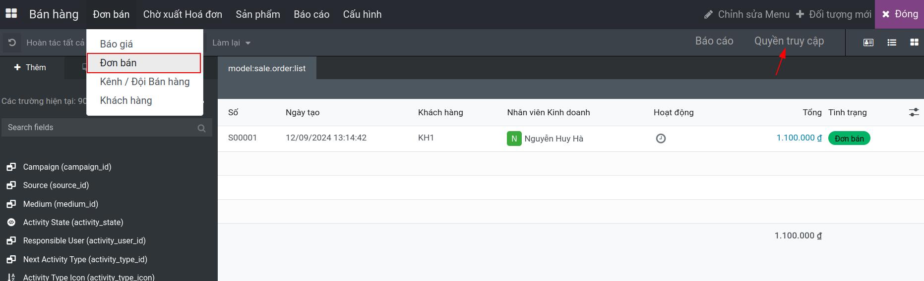This screenshot has height=281, width=924.
Task: Close Studio with Đóng button
Action: coord(900,14)
